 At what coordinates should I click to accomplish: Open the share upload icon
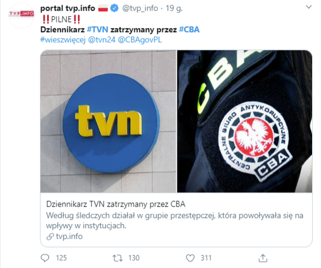click(263, 258)
